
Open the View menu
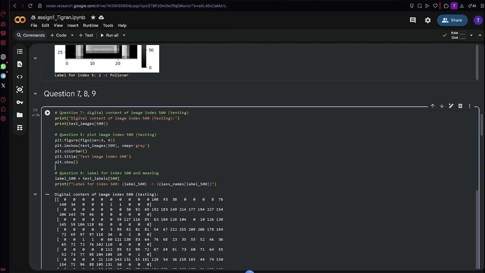pyautogui.click(x=58, y=25)
